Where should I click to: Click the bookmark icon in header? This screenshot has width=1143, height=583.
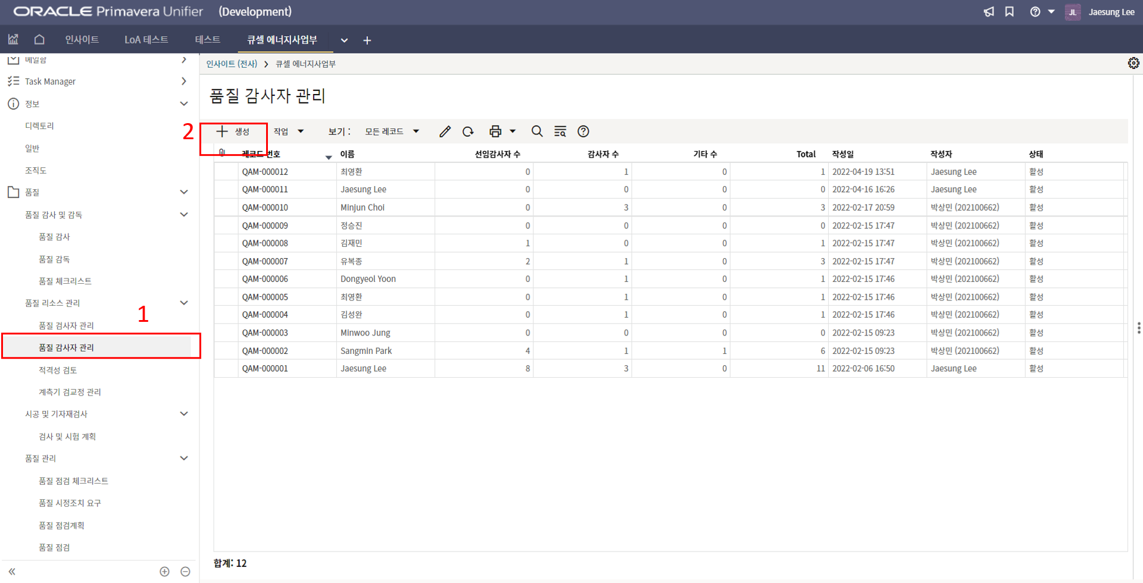coord(1010,12)
